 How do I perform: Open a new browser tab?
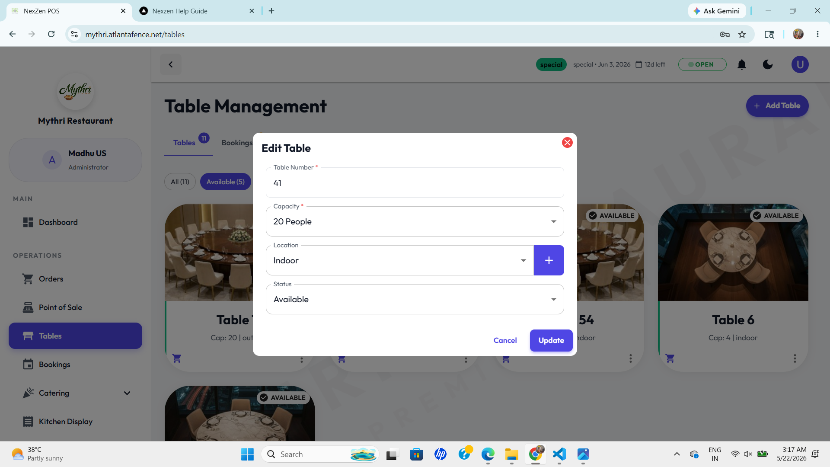[x=271, y=11]
